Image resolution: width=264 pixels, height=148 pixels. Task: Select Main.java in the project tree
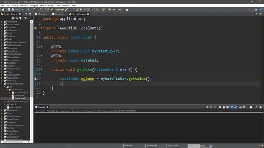[18, 95]
